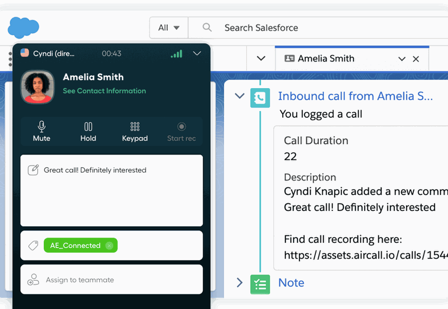Click the Cyndi (dire... line label
Viewport: 448px width, 309px height.
point(54,53)
